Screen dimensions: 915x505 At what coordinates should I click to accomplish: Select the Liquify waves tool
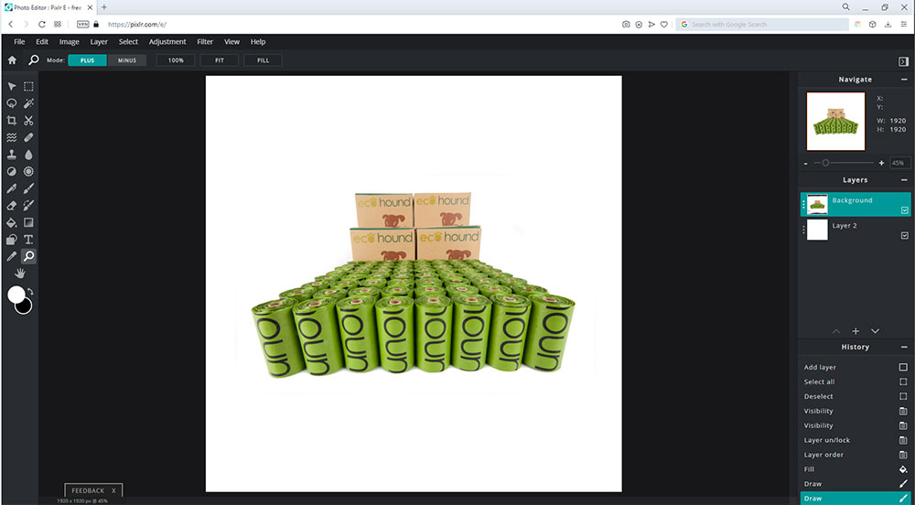click(x=11, y=137)
